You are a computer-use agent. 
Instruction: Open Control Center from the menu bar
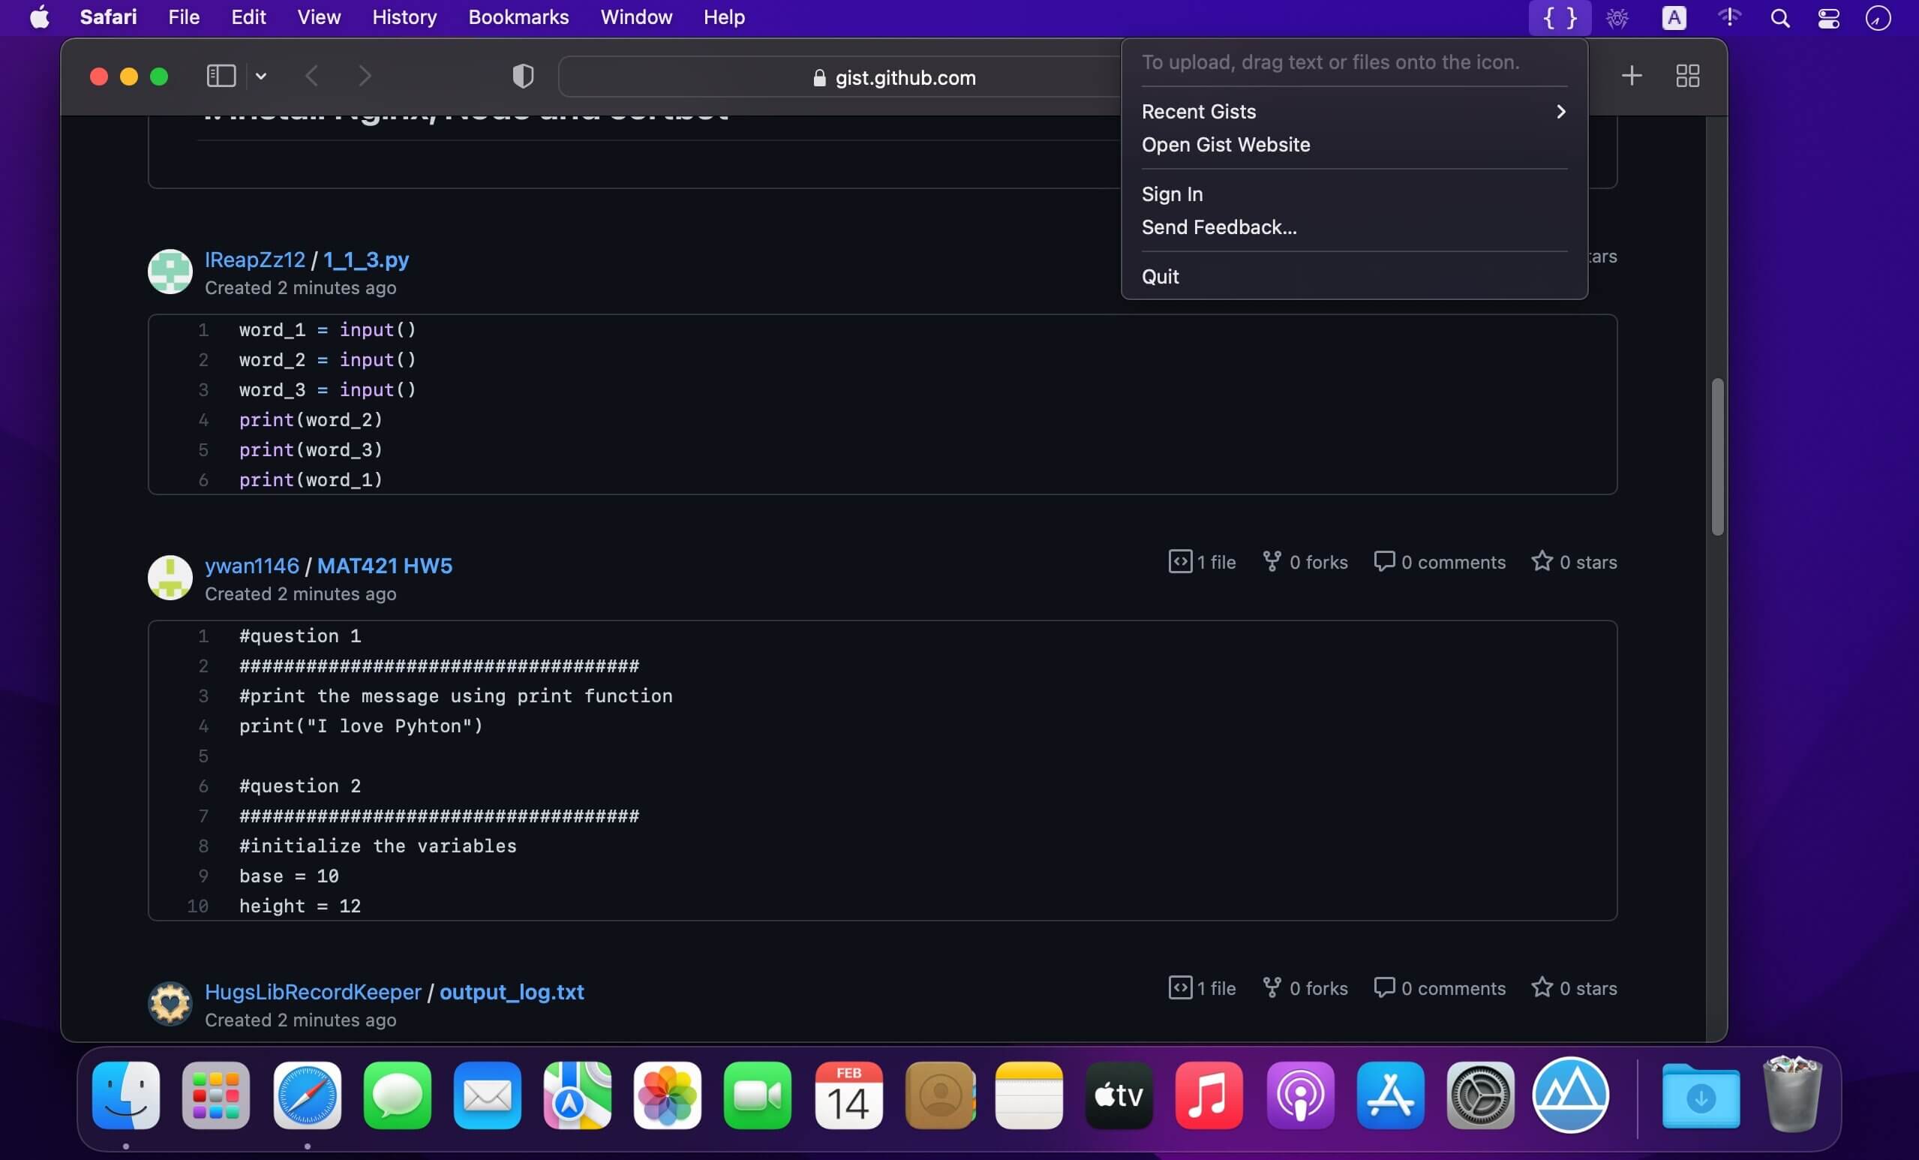pyautogui.click(x=1828, y=17)
